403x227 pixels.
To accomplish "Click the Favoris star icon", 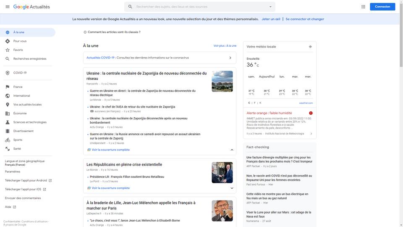I will pyautogui.click(x=8, y=50).
